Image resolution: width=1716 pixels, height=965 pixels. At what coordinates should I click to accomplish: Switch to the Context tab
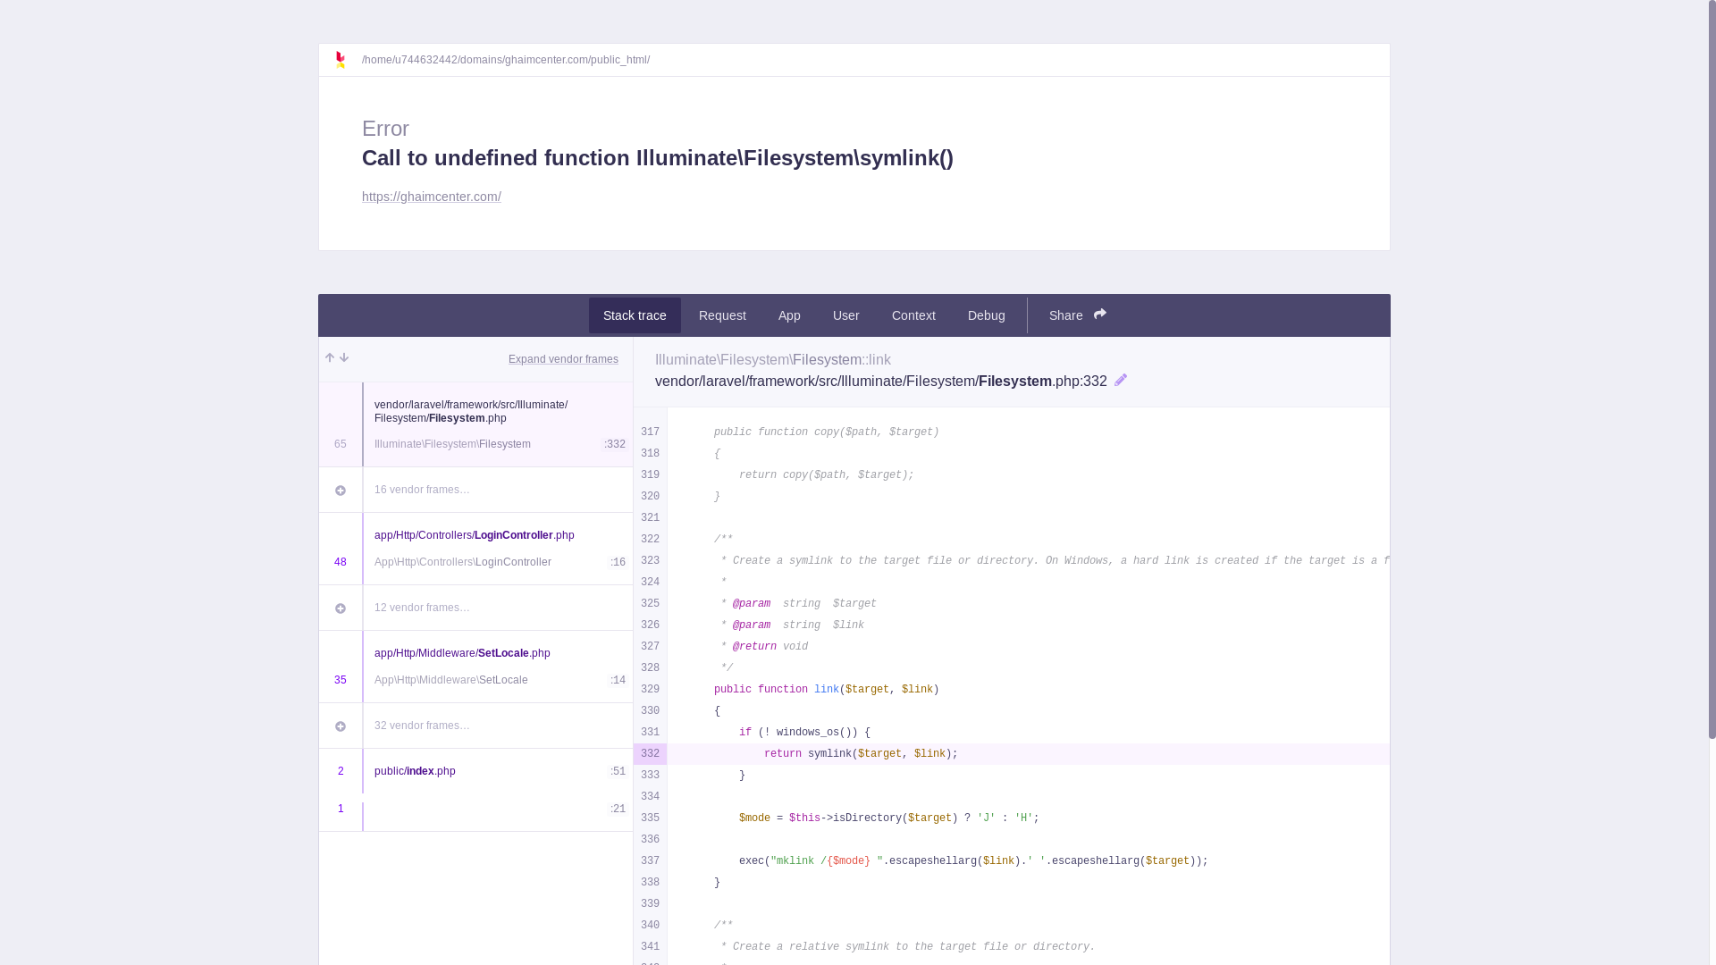tap(913, 315)
